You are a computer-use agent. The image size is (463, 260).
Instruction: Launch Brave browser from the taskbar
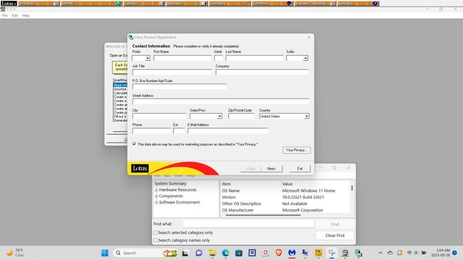click(x=279, y=253)
